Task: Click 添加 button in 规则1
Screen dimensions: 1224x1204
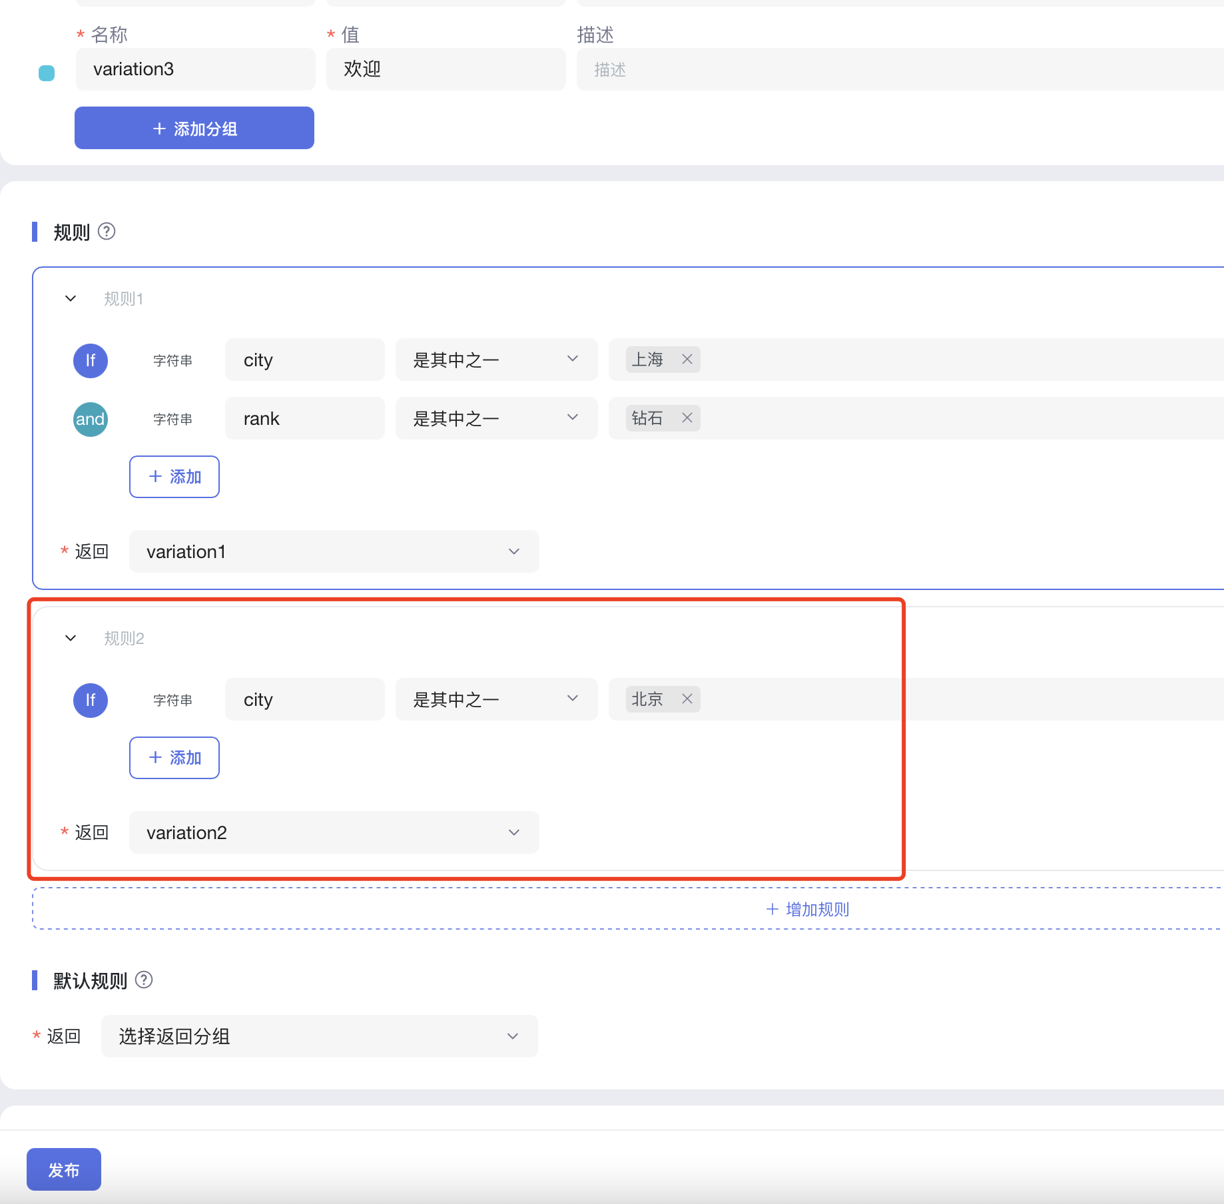Action: 174,477
